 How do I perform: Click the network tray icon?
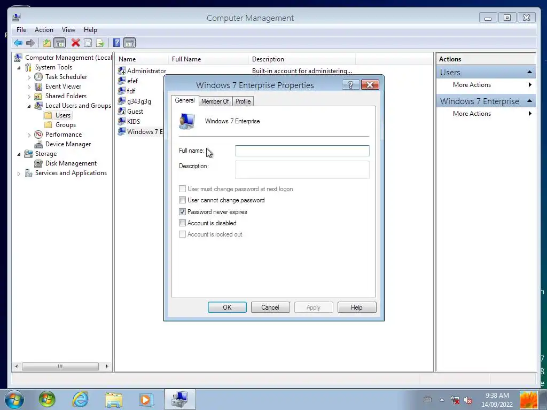click(x=455, y=399)
